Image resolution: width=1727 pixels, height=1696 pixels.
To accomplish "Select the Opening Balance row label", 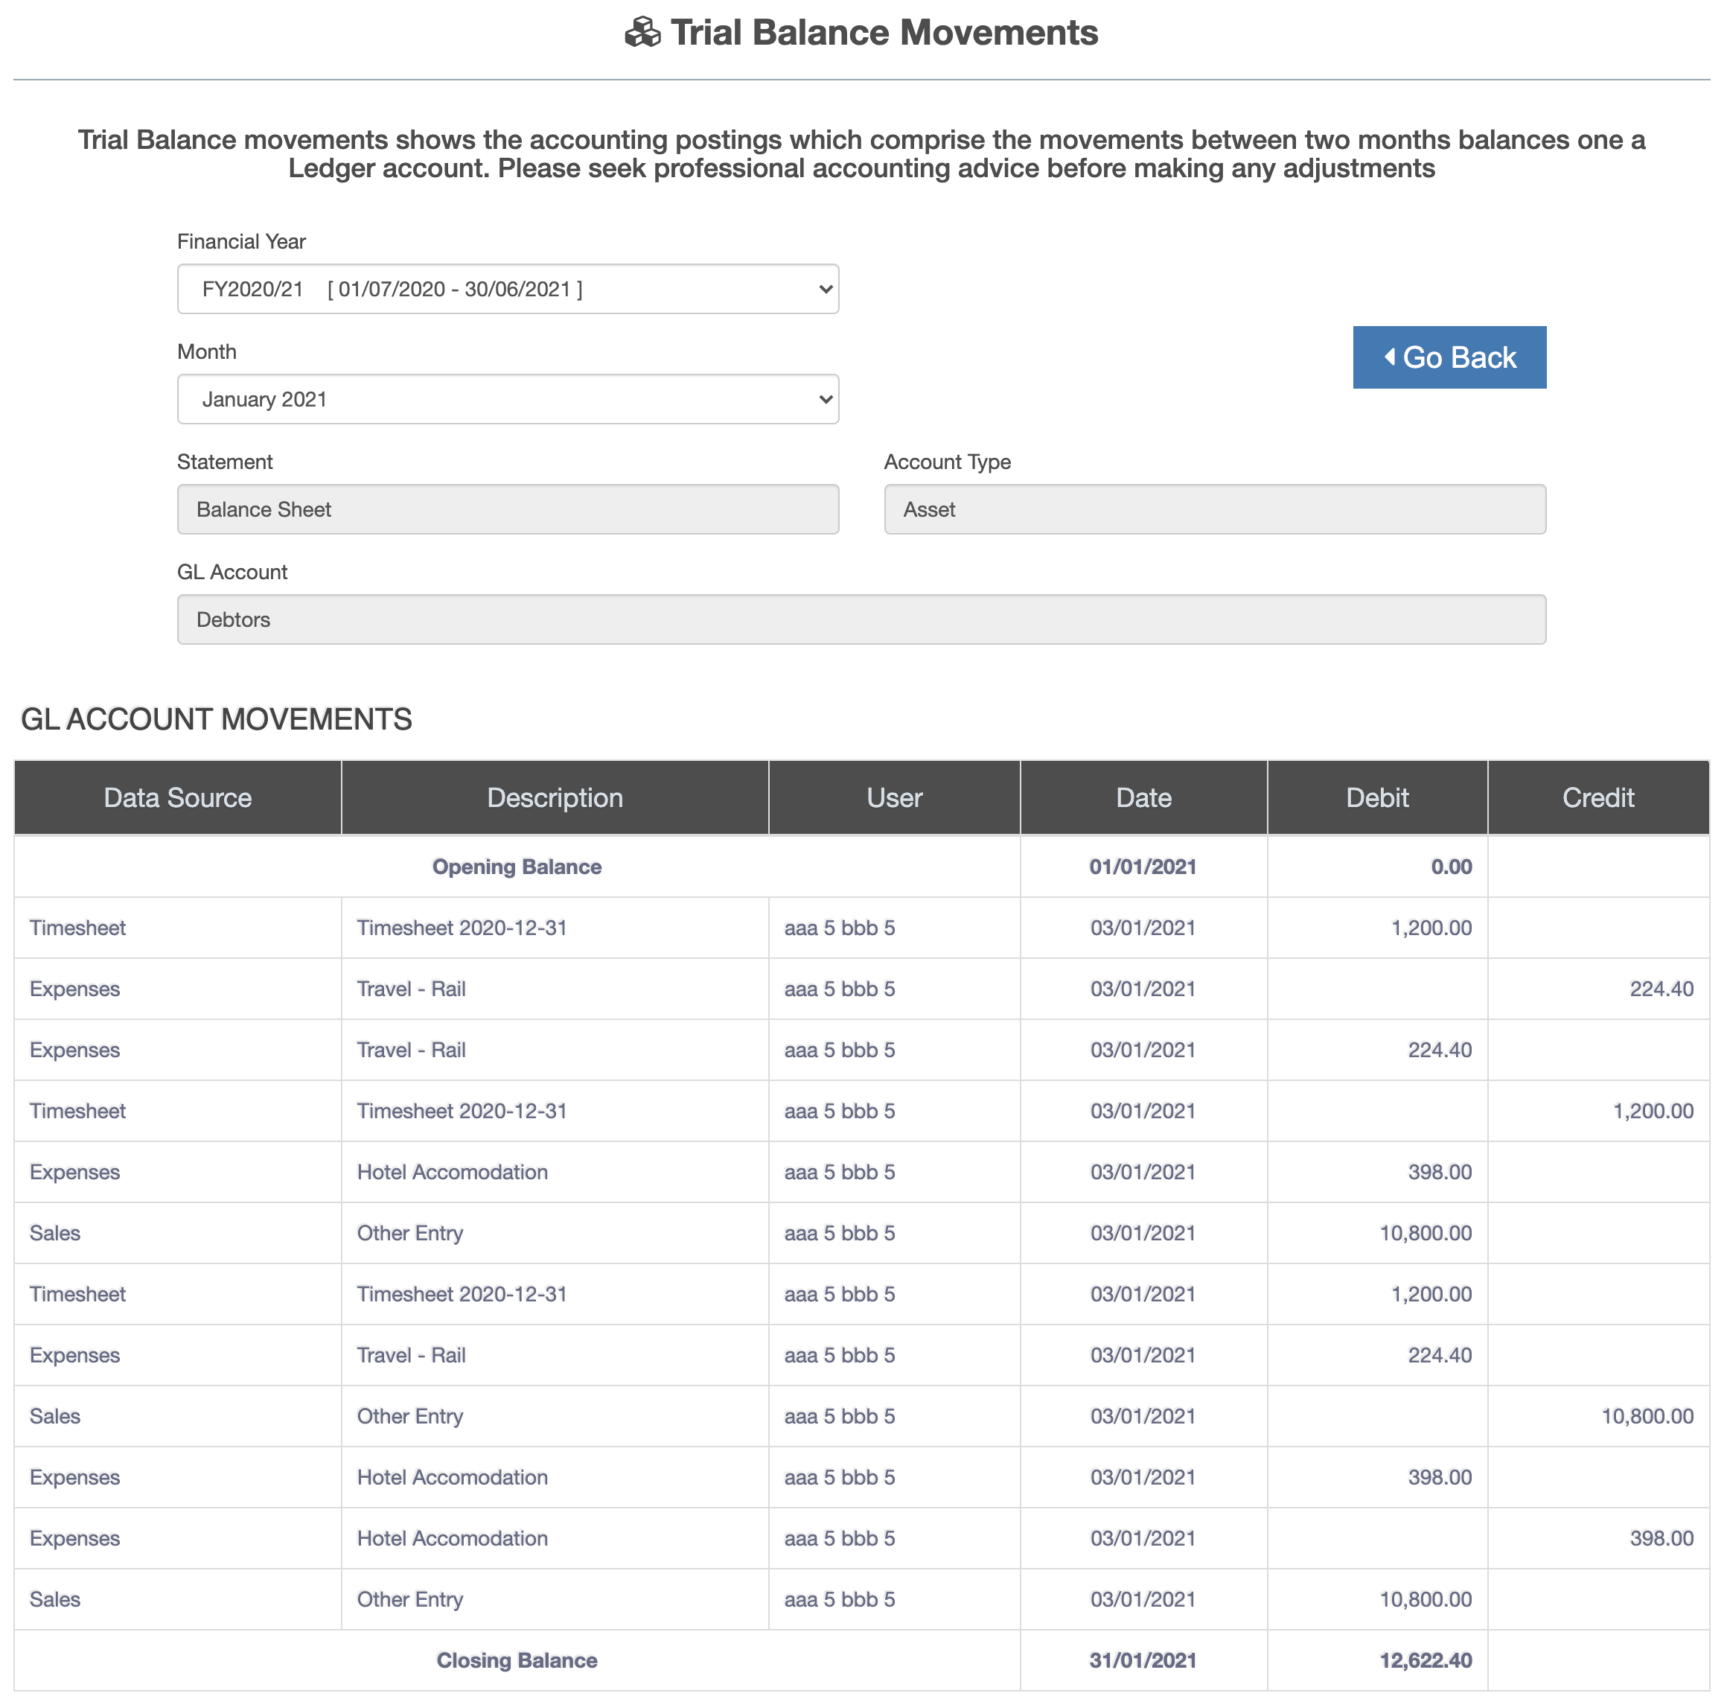I will (x=517, y=867).
